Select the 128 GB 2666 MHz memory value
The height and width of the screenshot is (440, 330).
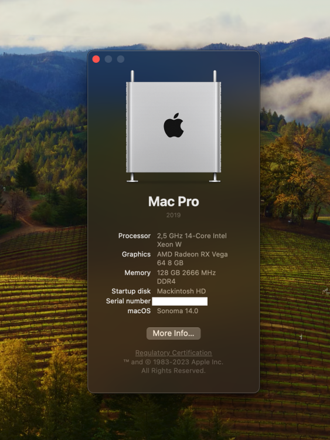[186, 277]
